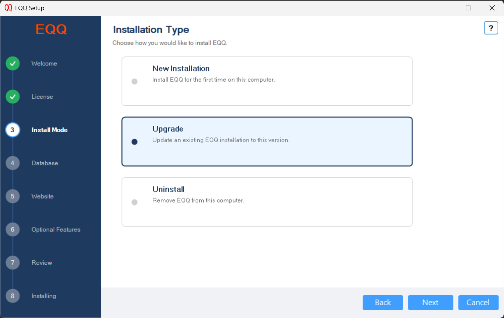This screenshot has height=318, width=504.
Task: Click the Welcome label in sidebar
Action: pyautogui.click(x=44, y=63)
